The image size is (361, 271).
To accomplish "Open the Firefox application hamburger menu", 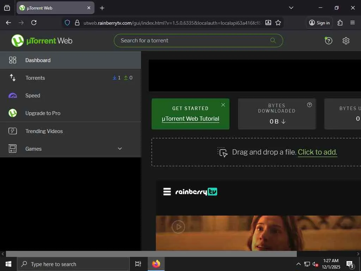I will pos(353,23).
